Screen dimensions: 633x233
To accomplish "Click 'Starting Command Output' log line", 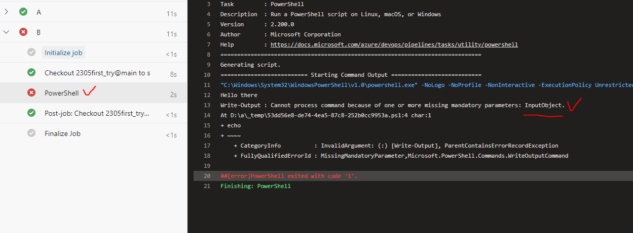I will click(351, 75).
